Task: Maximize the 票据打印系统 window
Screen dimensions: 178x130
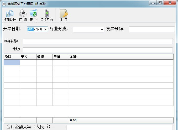Action: tap(160, 3)
